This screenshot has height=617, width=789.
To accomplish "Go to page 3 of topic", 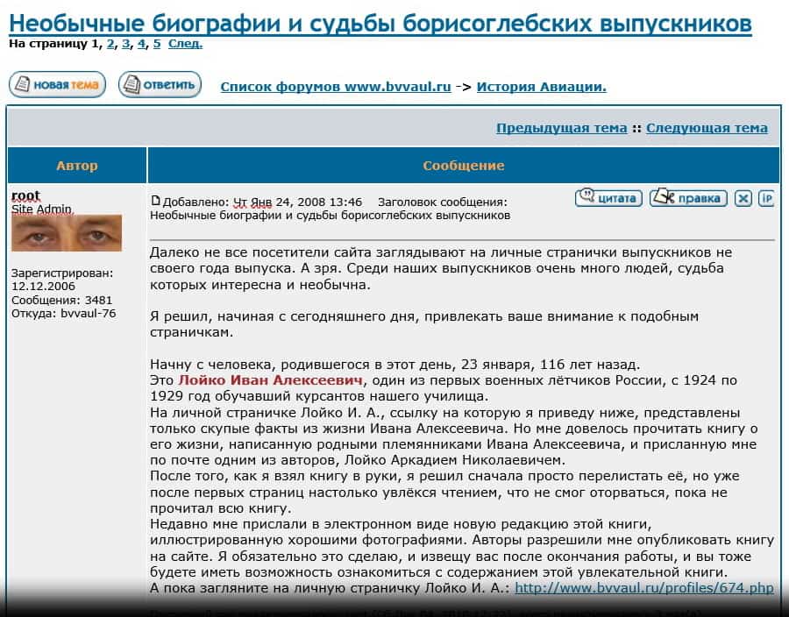I will [125, 44].
